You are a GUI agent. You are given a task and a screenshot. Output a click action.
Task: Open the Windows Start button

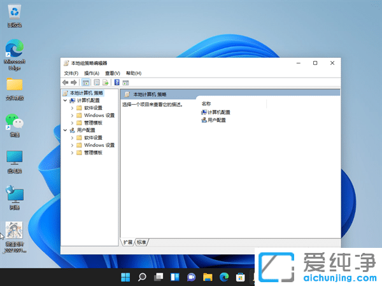pos(125,277)
